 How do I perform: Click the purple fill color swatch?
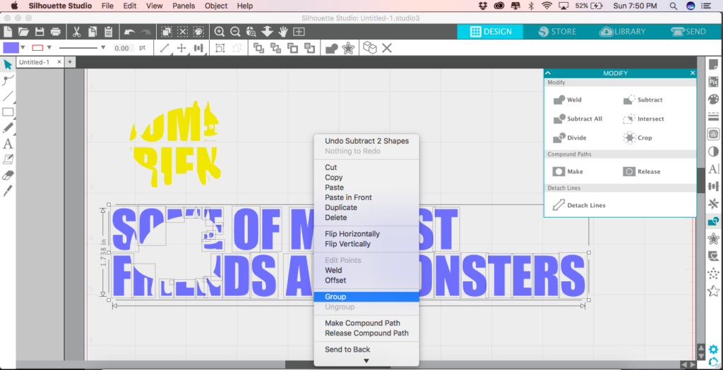click(x=11, y=48)
